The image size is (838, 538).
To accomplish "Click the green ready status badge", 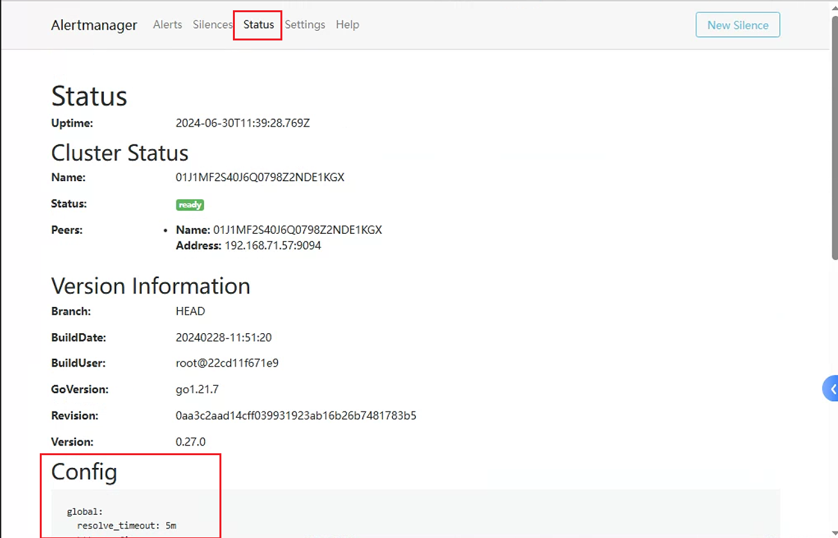I will (x=190, y=205).
